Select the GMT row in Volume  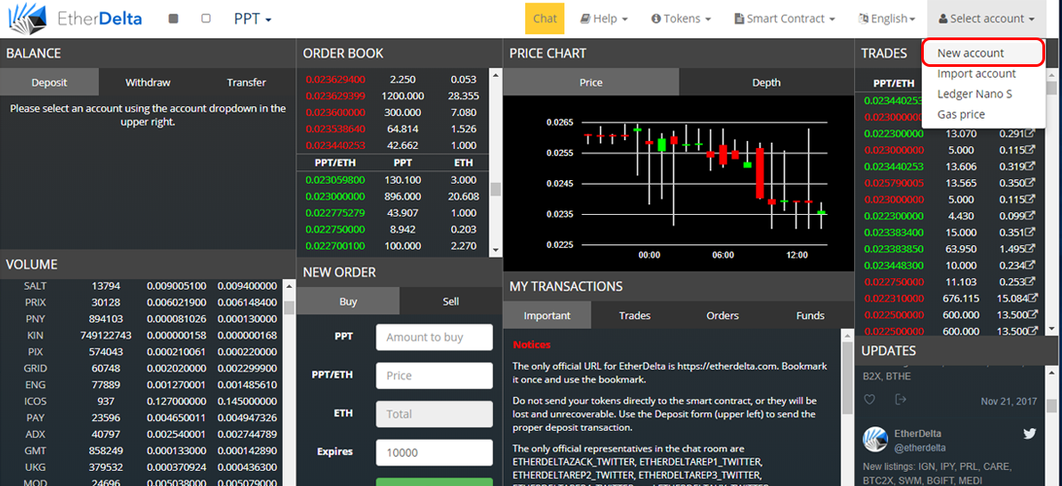click(142, 451)
